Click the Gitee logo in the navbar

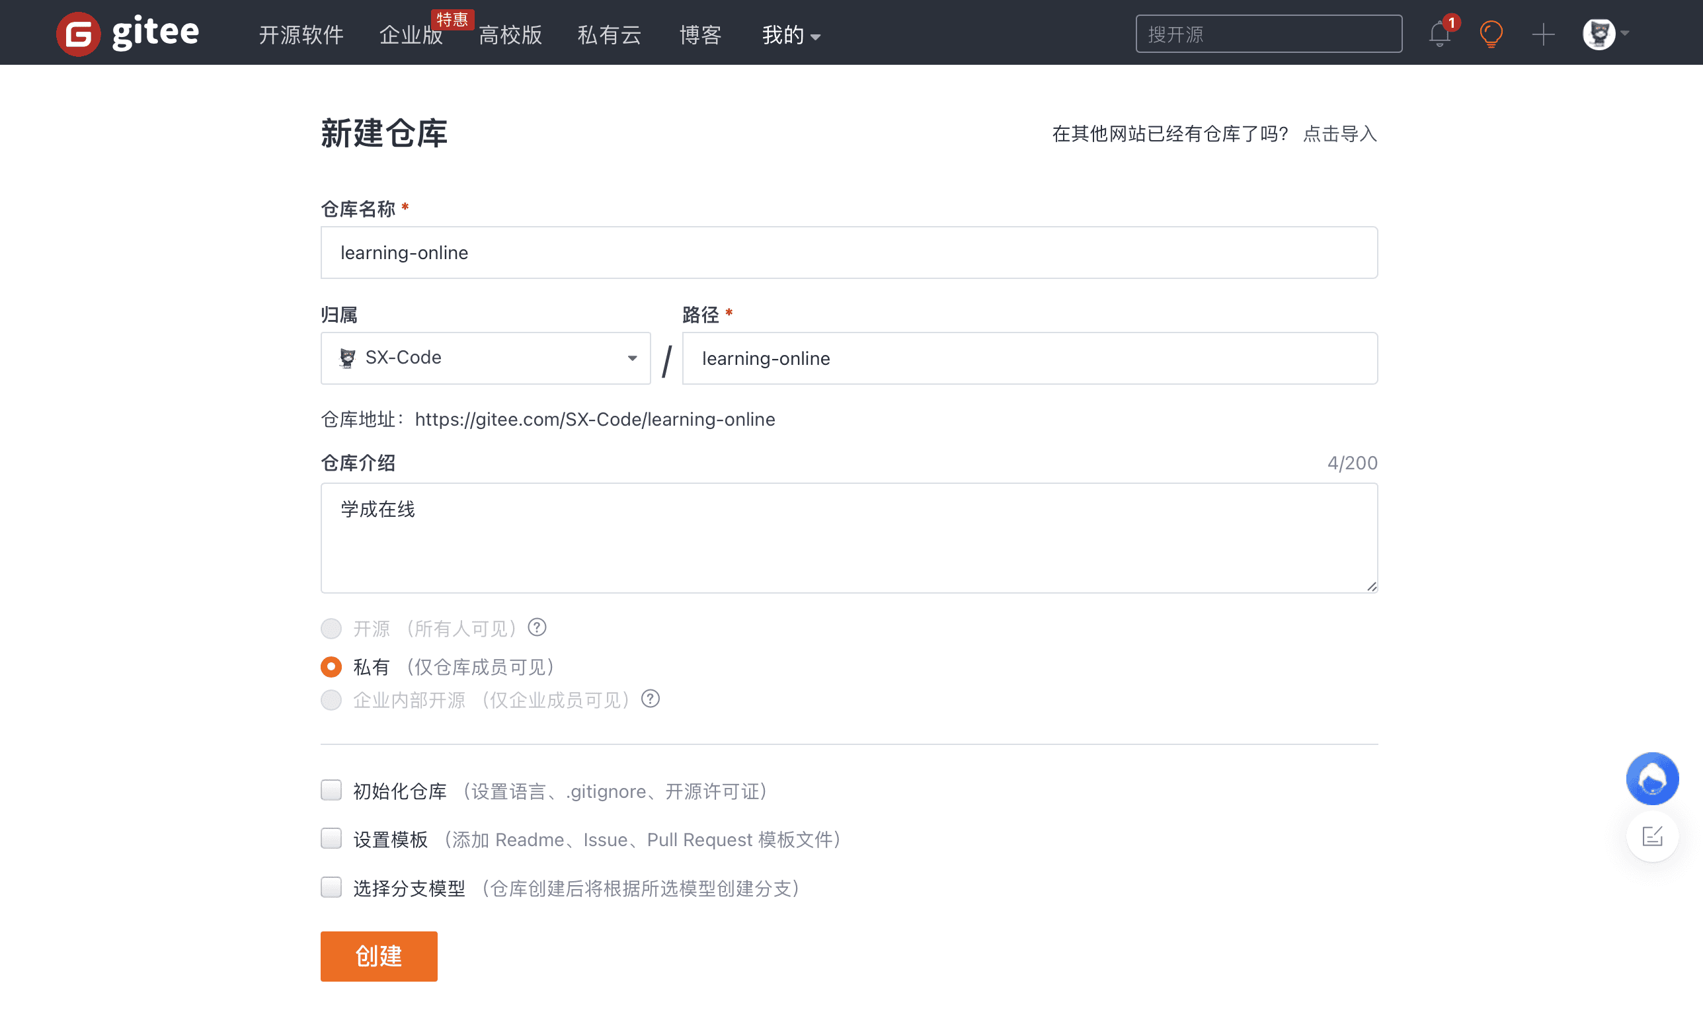pyautogui.click(x=128, y=33)
